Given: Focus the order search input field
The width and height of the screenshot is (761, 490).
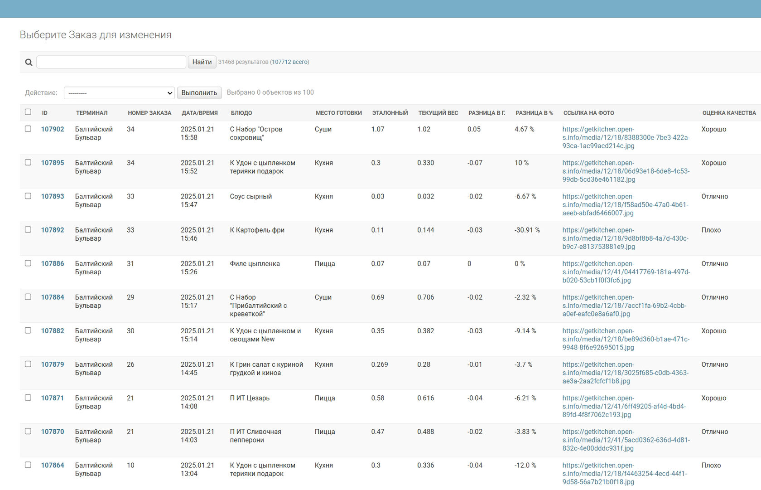Looking at the screenshot, I should point(111,62).
